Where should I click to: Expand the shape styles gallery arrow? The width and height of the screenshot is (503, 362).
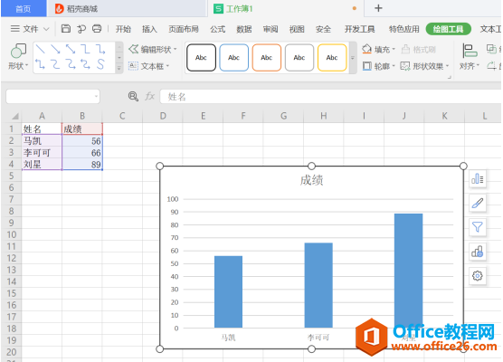click(x=353, y=58)
